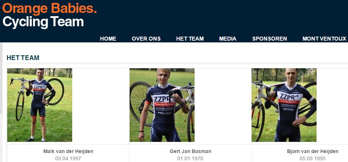The width and height of the screenshot is (348, 162).
Task: Click the HET TEAM page heading
Action: click(23, 58)
